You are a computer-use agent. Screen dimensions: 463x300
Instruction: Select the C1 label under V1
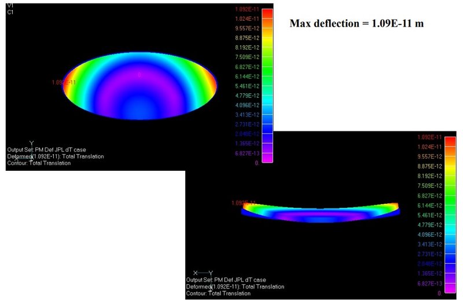coord(10,12)
